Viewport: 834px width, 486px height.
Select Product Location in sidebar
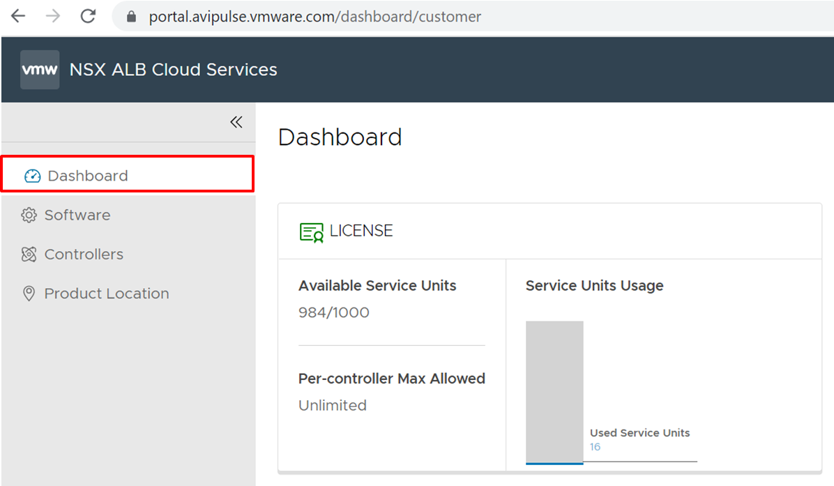(107, 294)
